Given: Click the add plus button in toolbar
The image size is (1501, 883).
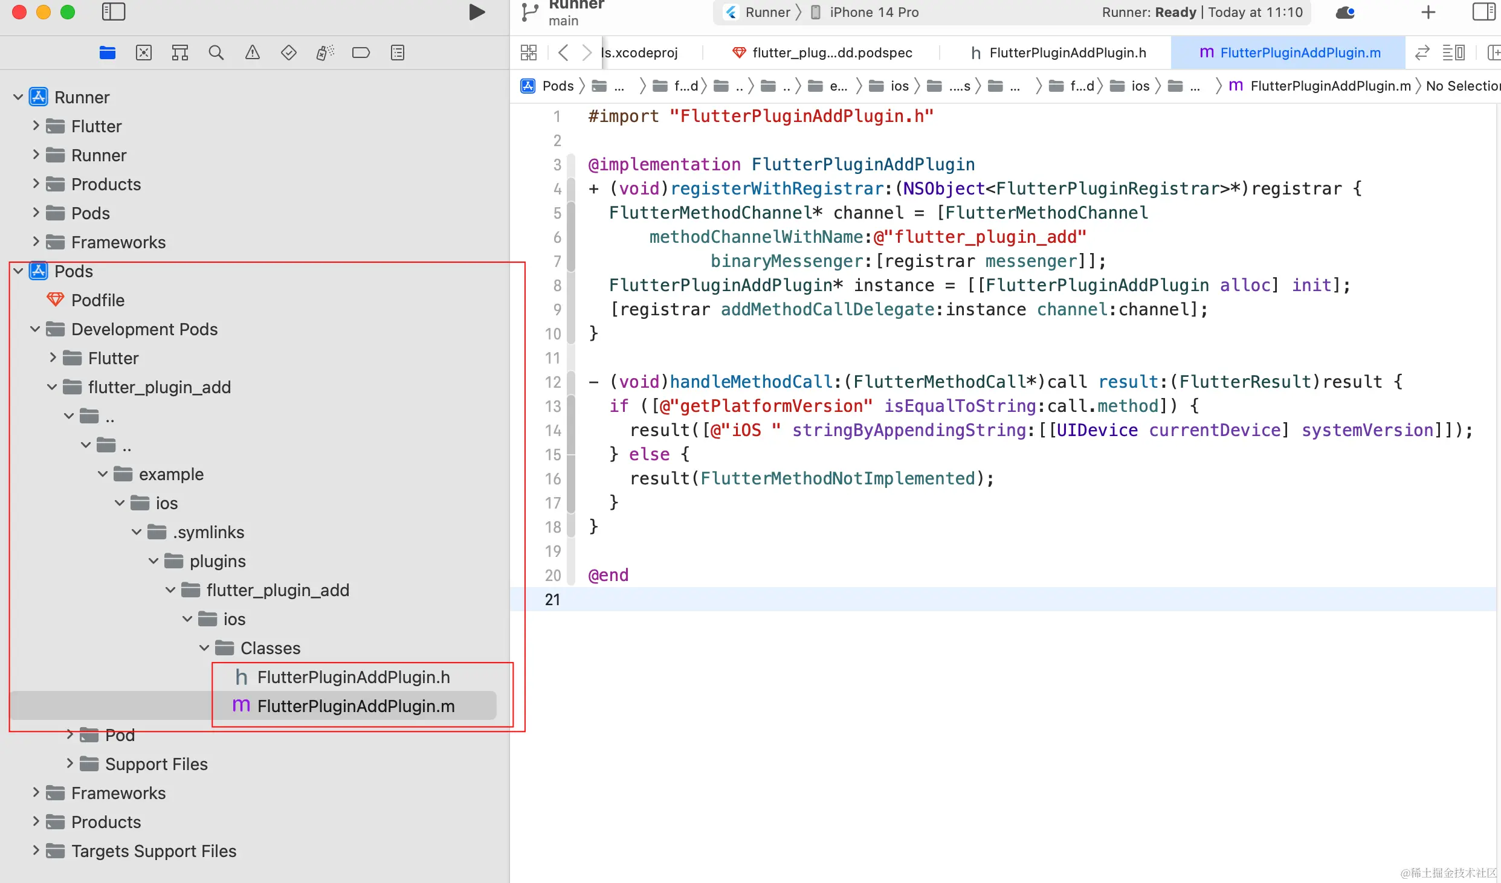Looking at the screenshot, I should pyautogui.click(x=1428, y=12).
